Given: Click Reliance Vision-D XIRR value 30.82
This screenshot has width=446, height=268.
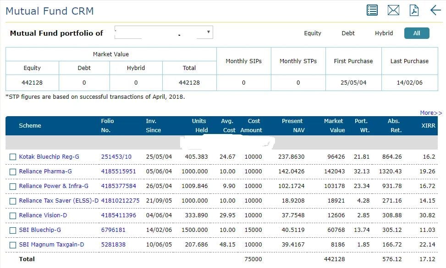Looking at the screenshot, I should click(x=427, y=215).
